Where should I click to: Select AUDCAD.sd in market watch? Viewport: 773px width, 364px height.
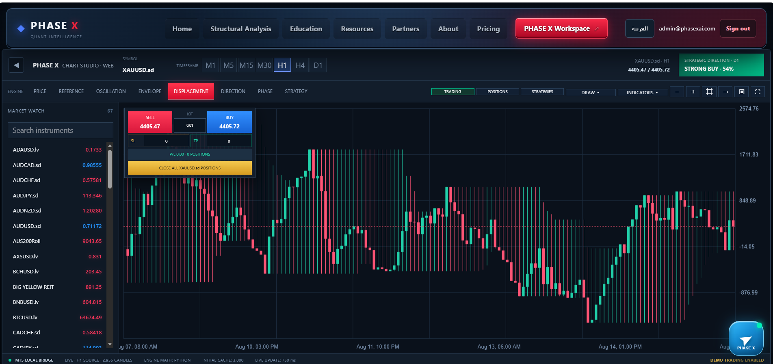click(x=57, y=165)
